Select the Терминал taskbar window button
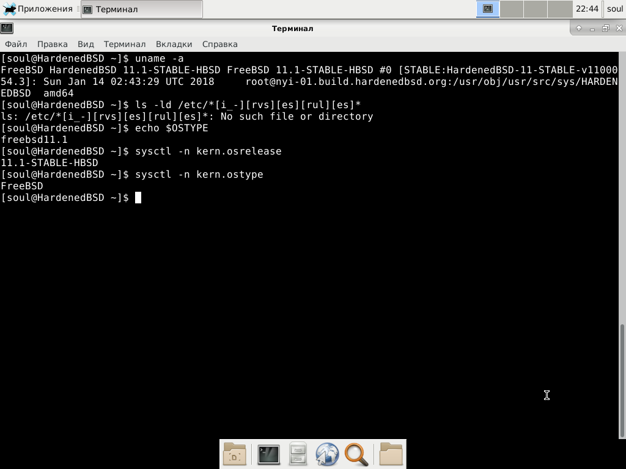The image size is (626, 469). 142,9
